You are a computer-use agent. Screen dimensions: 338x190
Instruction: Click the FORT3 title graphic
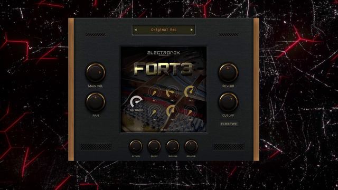[x=163, y=69]
